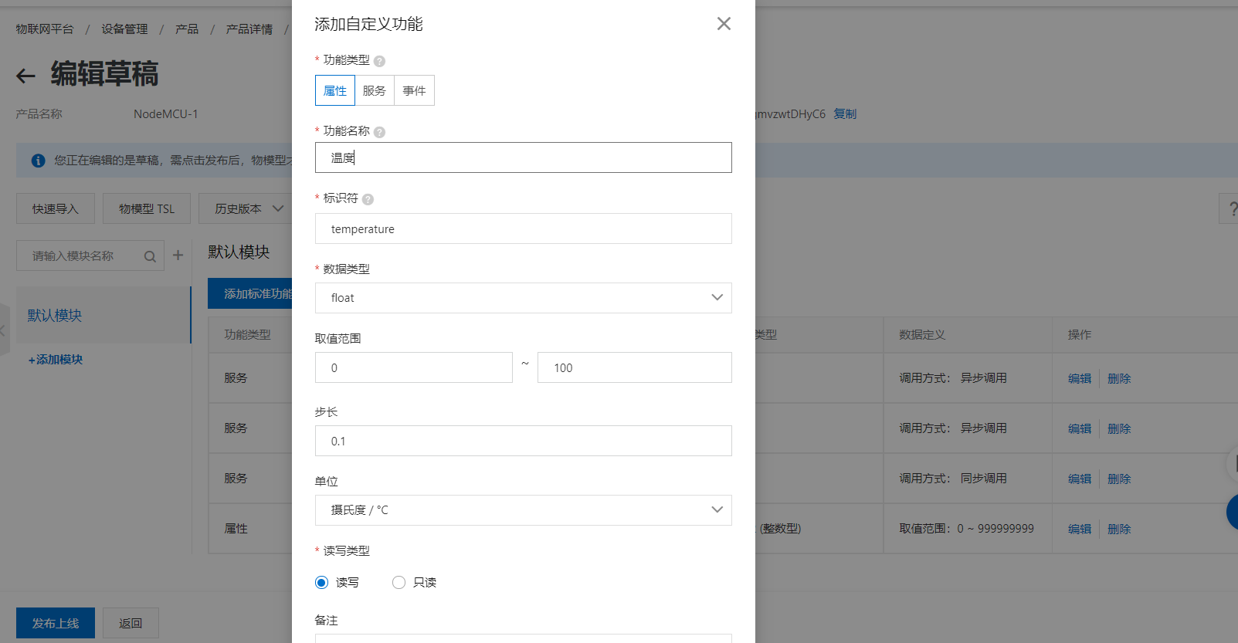Click the product name NodeMCU-1
Screen dimensions: 1238x643
pyautogui.click(x=166, y=114)
